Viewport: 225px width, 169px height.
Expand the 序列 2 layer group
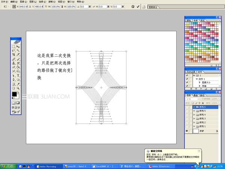coord(194,122)
